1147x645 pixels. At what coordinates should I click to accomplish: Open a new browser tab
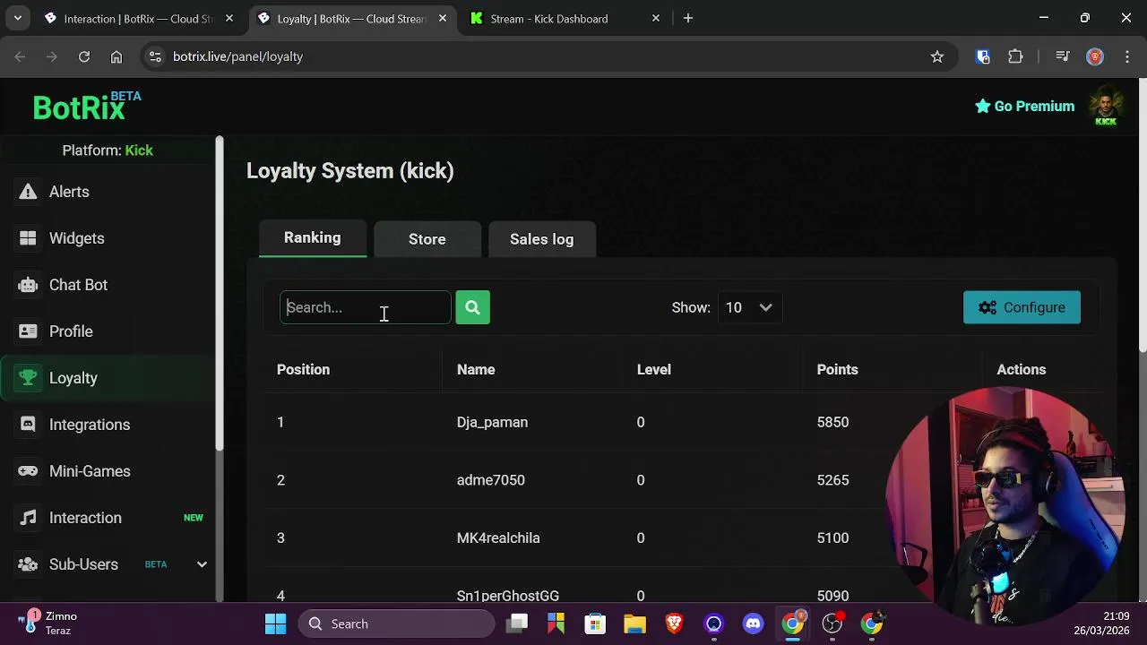[688, 18]
